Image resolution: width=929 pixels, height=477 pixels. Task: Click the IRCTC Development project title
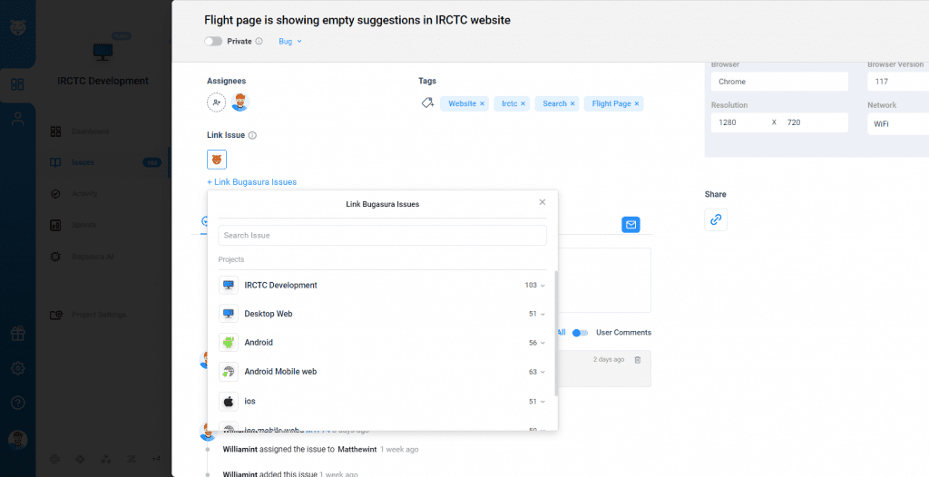click(103, 81)
